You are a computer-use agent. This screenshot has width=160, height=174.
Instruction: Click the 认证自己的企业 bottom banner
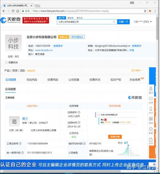[78, 165]
